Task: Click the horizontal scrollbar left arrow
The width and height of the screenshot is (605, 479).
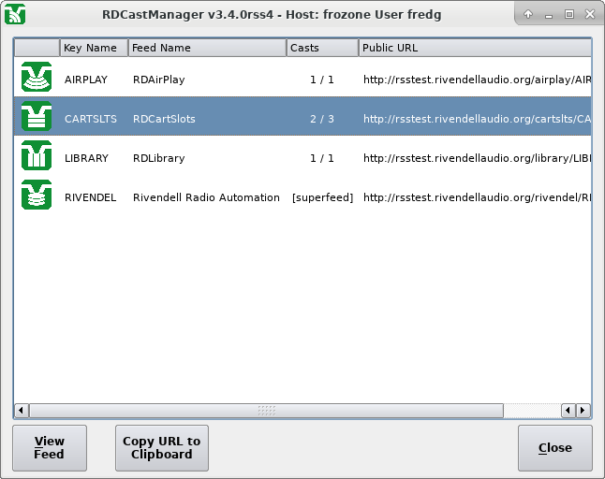Action: point(21,410)
